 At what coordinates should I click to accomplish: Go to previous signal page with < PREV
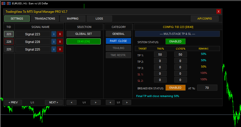[x=13, y=102]
